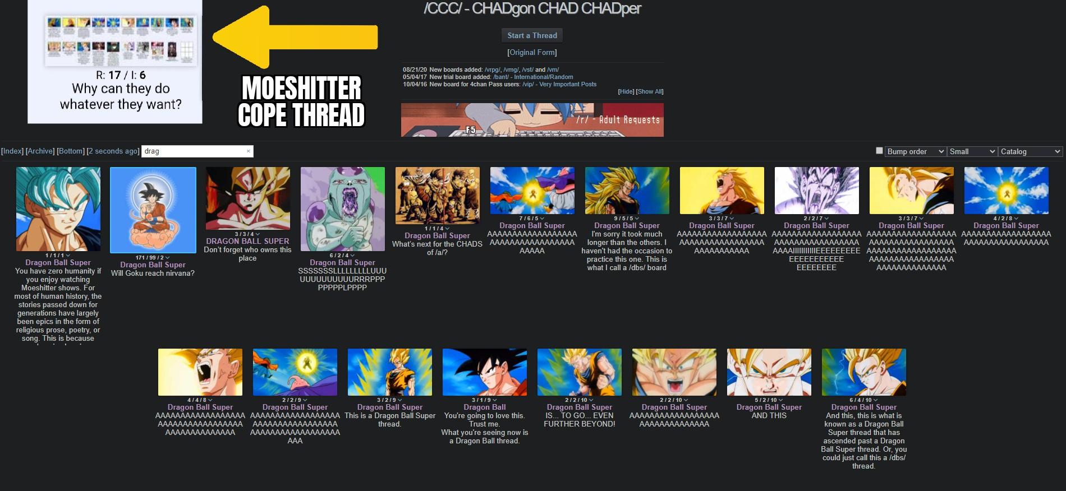This screenshot has height=491, width=1066.
Task: Click the /CCC/ - CHADgon CHAD CHADper board title
Action: (x=532, y=8)
